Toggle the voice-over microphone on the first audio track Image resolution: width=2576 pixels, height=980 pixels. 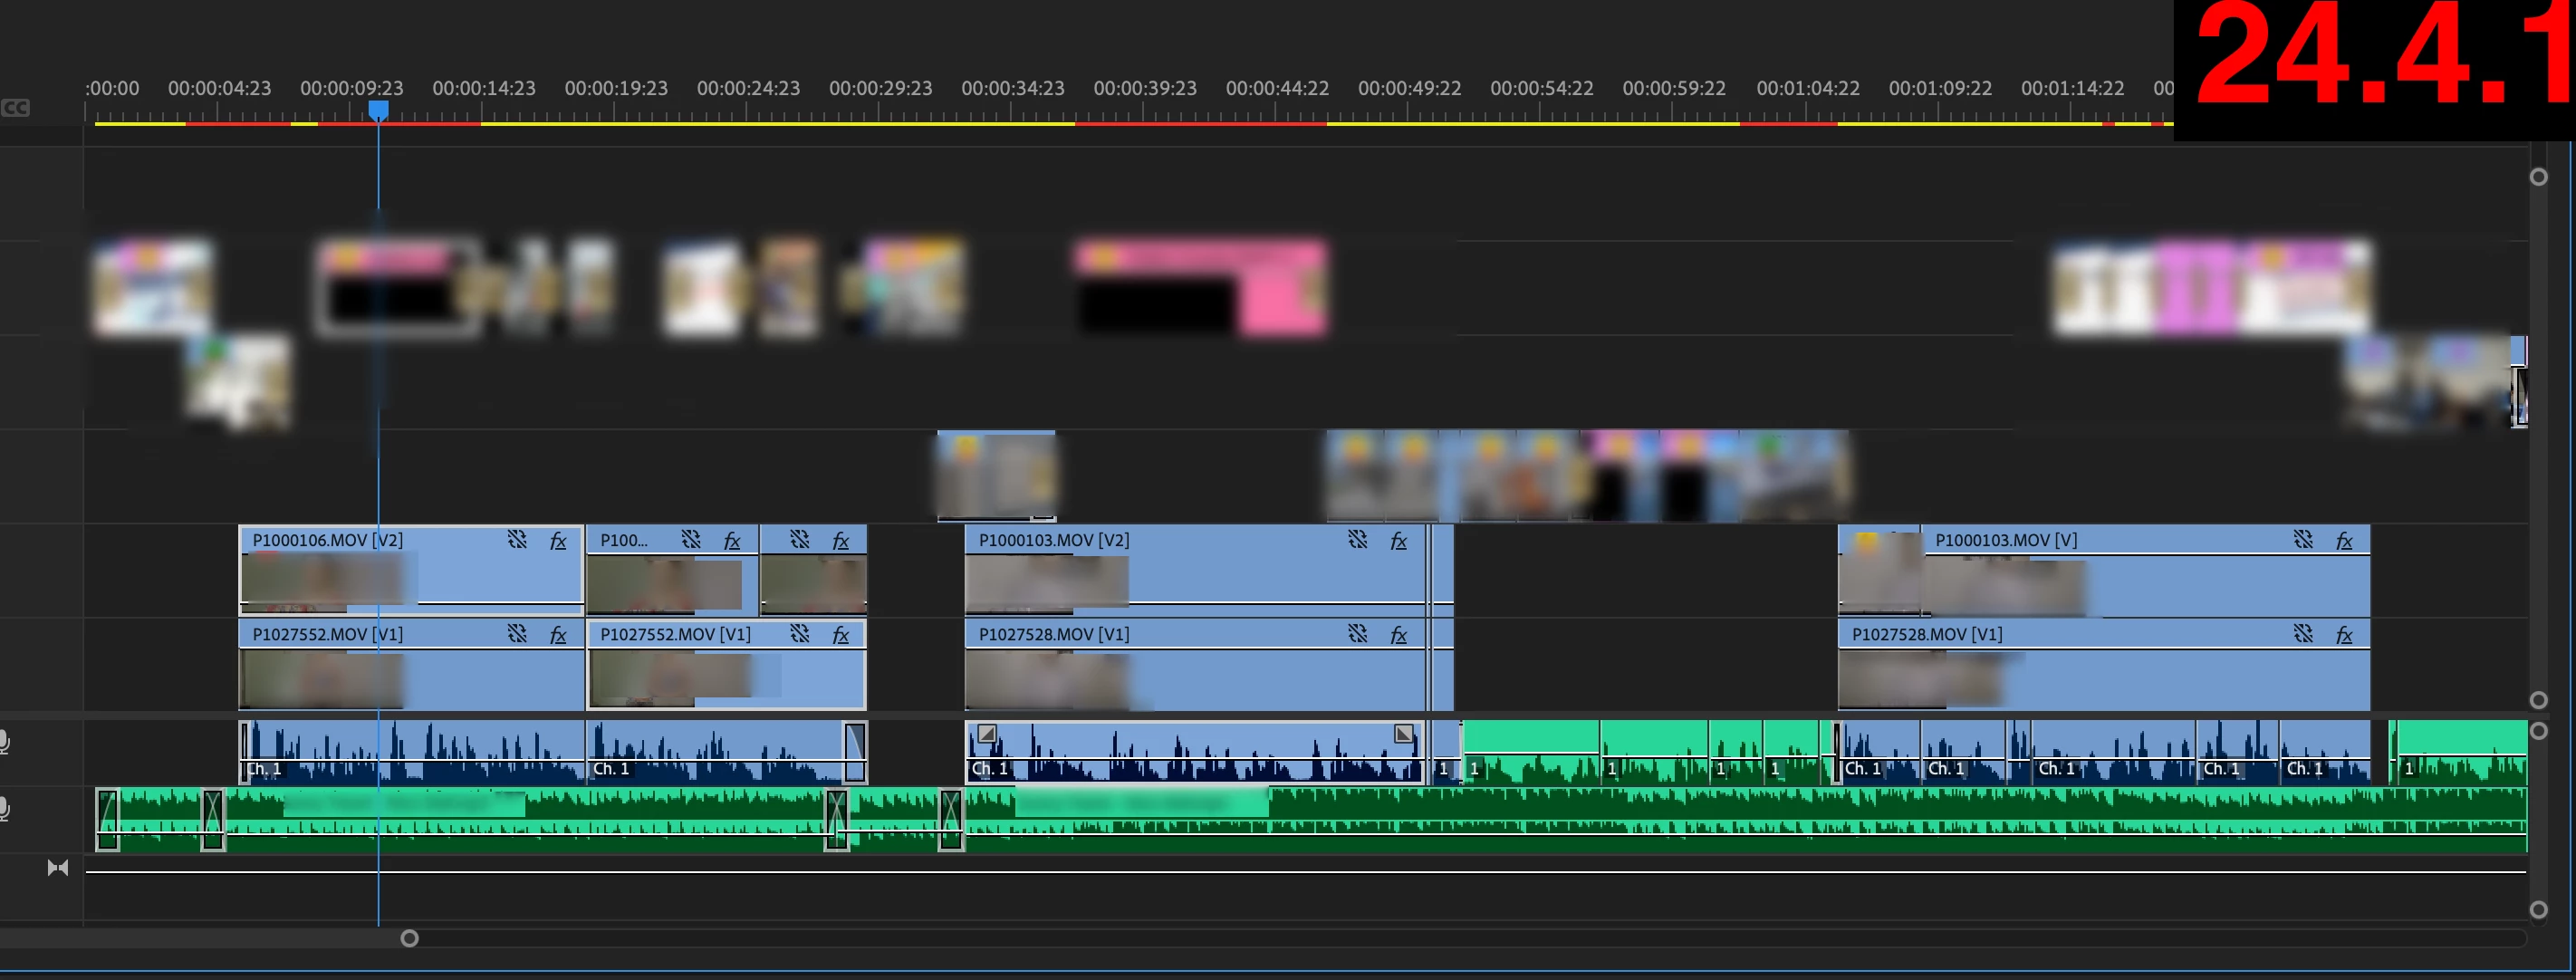click(x=4, y=742)
